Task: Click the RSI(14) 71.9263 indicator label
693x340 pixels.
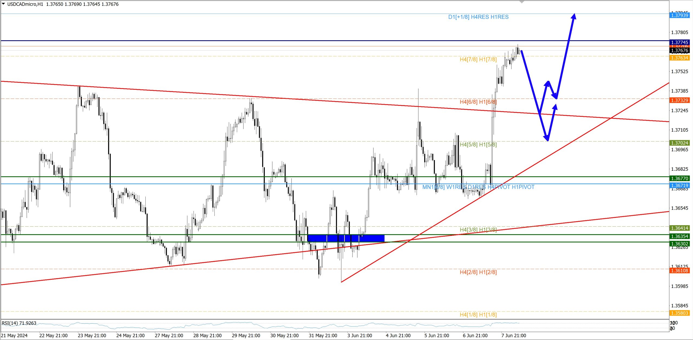Action: coord(19,323)
